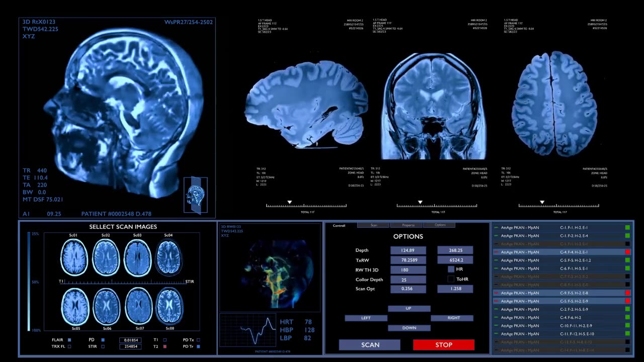Click green status square on row C-10.F-11.H-2.E-9
Viewport: 644px width, 362px height.
[627, 325]
